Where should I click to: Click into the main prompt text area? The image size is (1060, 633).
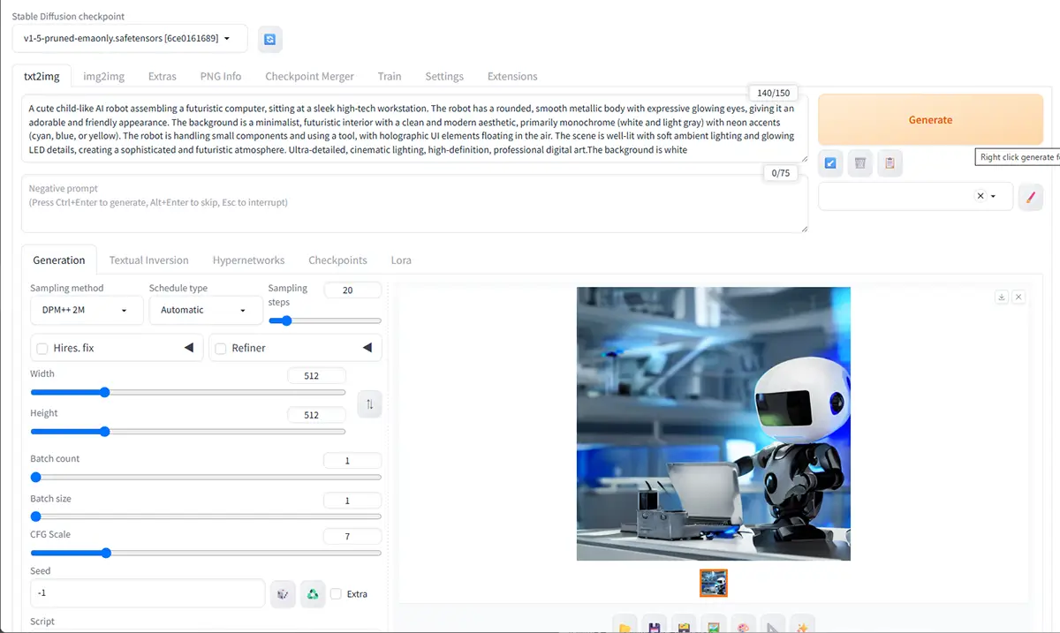click(414, 129)
